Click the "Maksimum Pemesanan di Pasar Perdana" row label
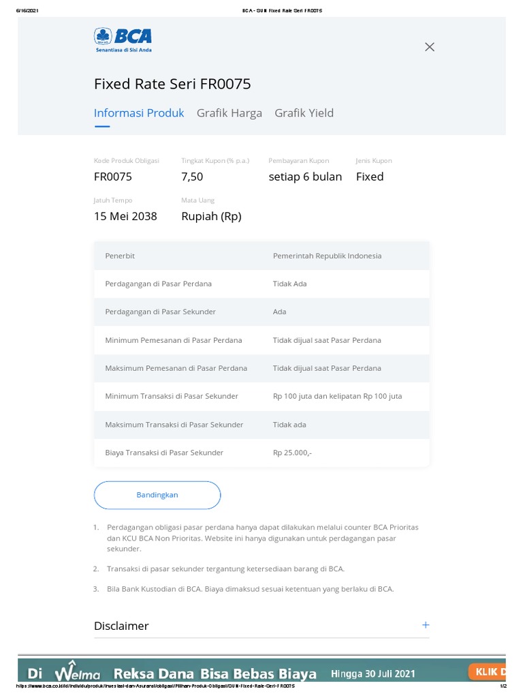The image size is (523, 698). coord(176,368)
